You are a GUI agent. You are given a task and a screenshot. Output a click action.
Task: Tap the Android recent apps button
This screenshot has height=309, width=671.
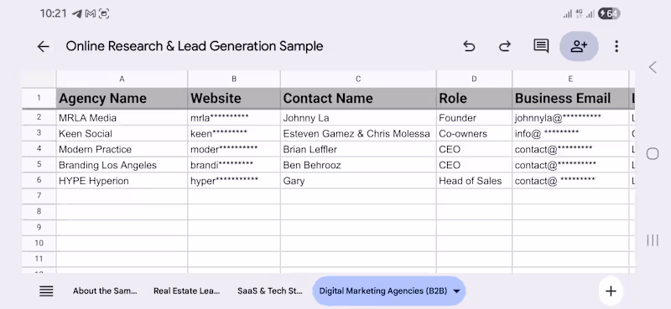[x=653, y=240]
